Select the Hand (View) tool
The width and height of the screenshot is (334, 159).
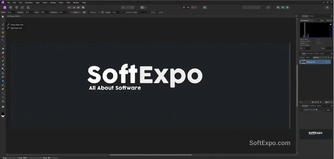(x=3, y=16)
